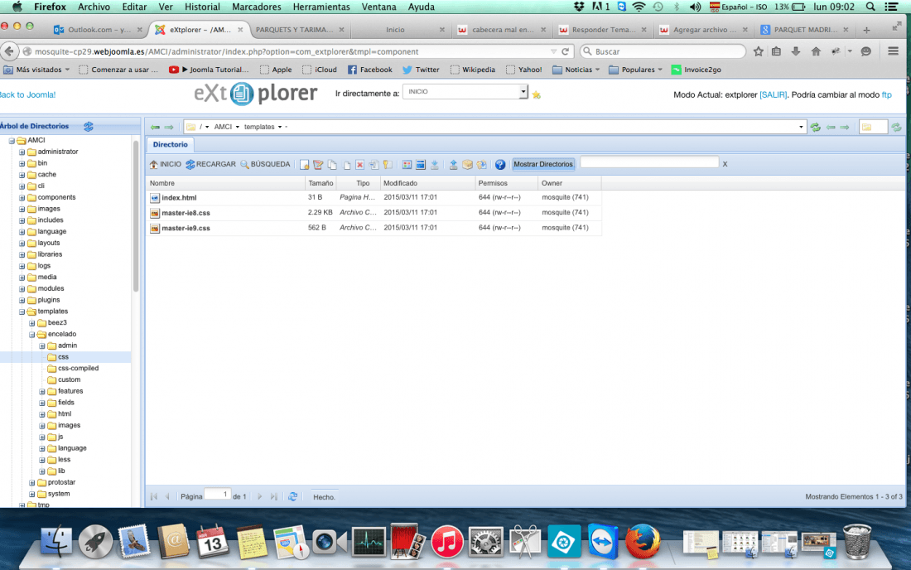Click the Calendar icon in the Dock
Screen dimensions: 911x570
point(212,542)
